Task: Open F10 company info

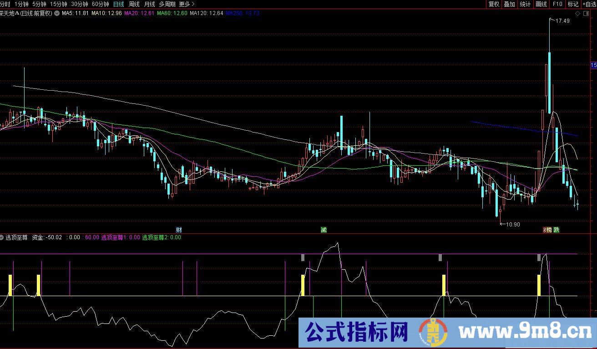Action: click(557, 4)
